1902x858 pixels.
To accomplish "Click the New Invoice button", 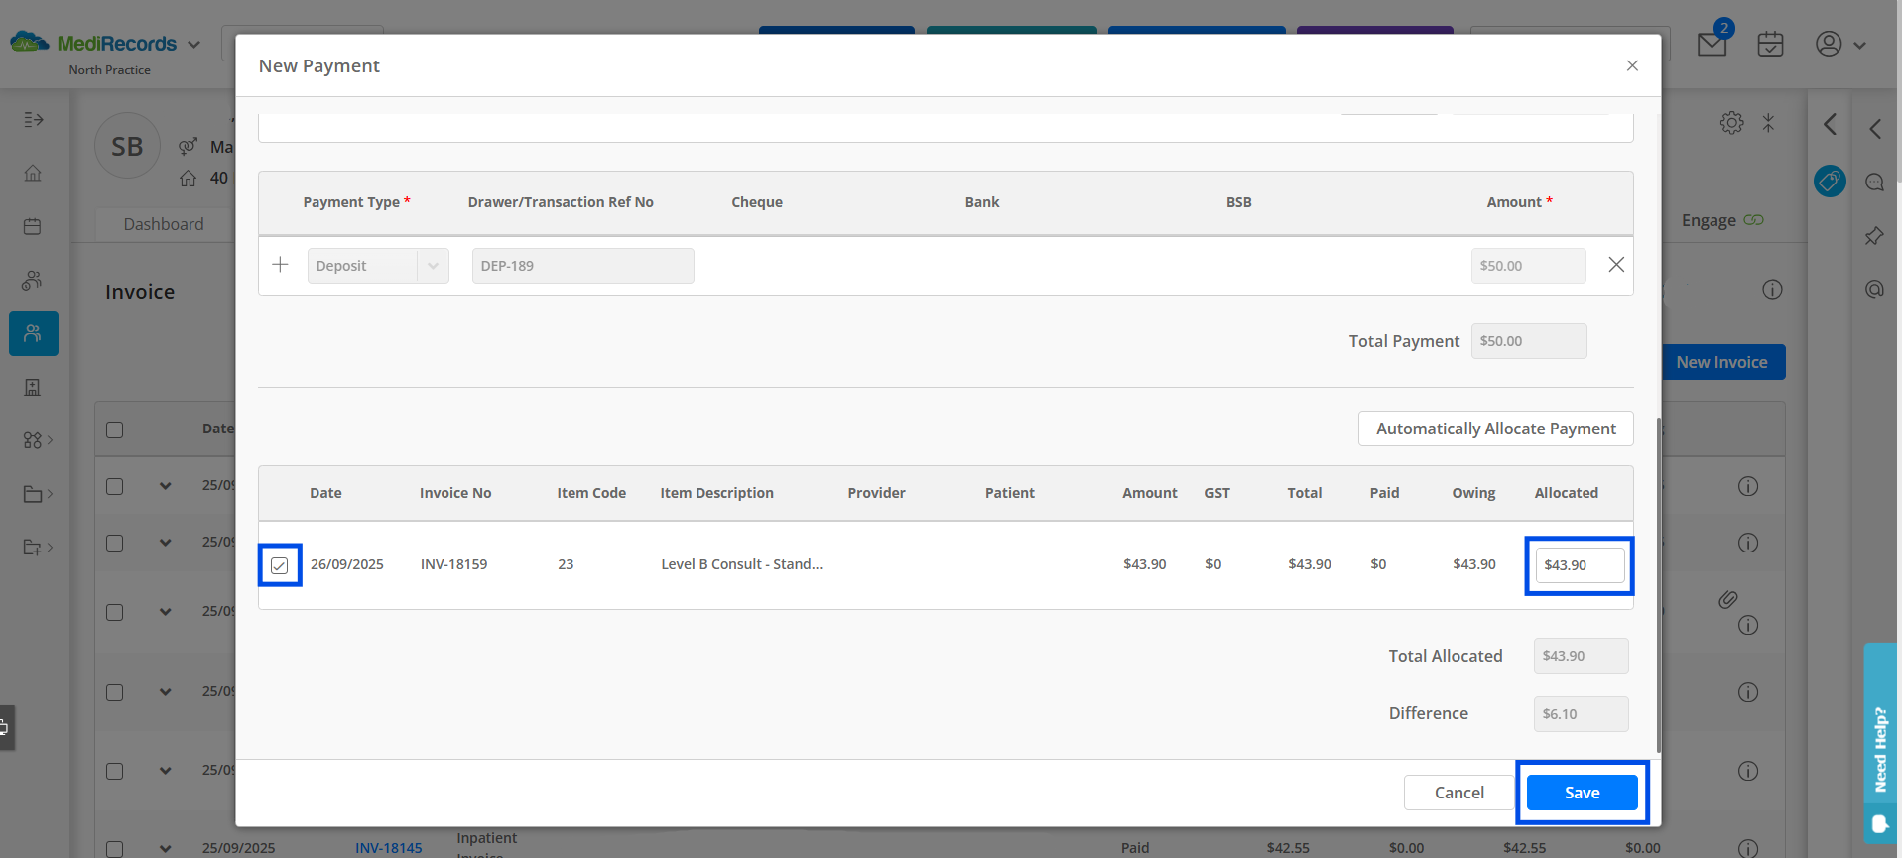I will click(x=1723, y=362).
